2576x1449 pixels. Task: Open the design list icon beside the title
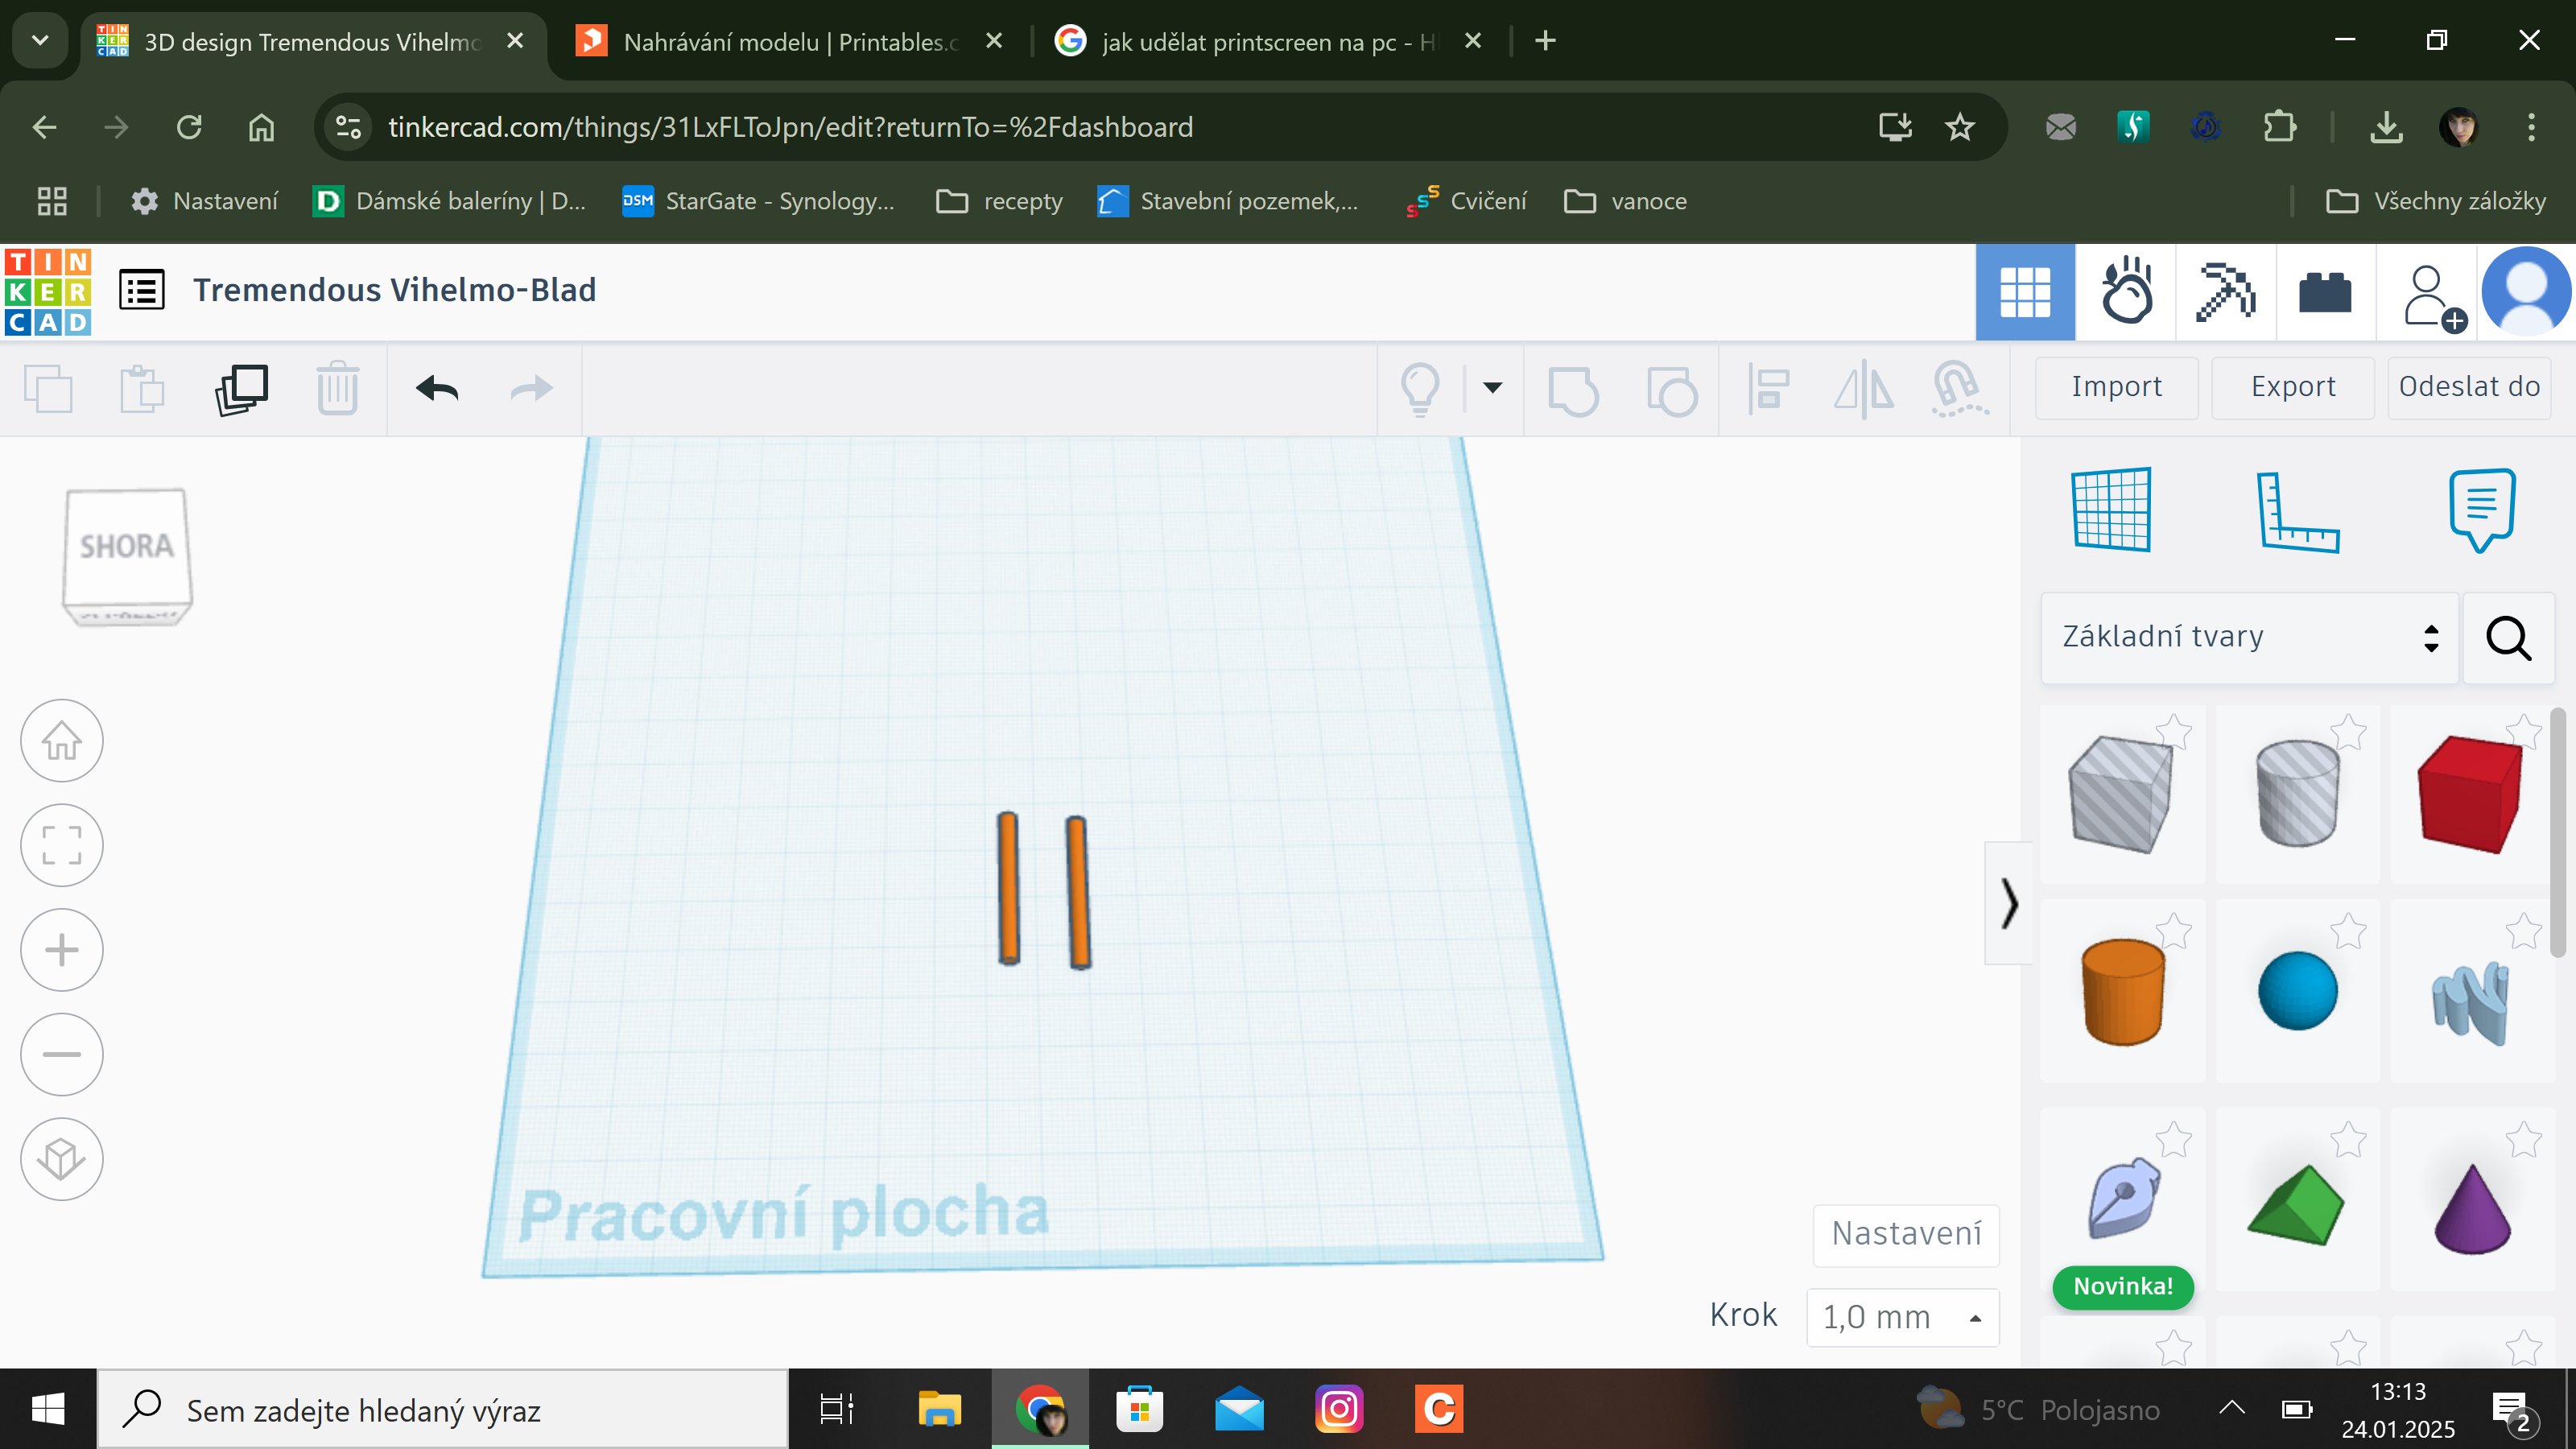click(x=141, y=291)
